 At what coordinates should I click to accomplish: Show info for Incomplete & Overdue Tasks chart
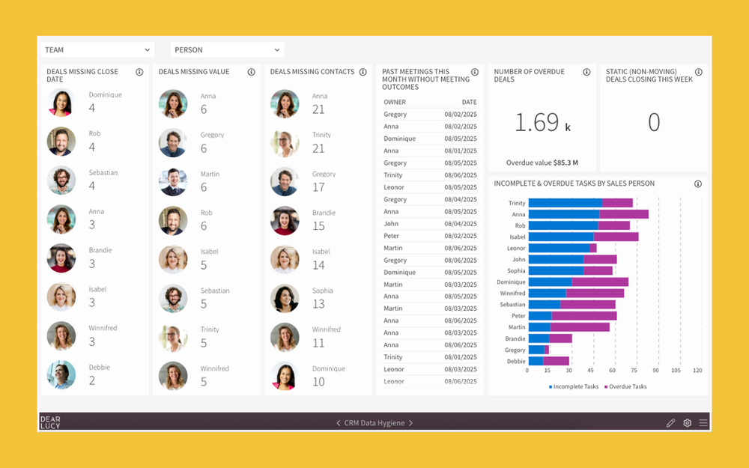tap(698, 184)
